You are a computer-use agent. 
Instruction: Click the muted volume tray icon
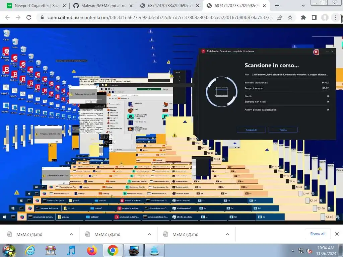pos(309,251)
